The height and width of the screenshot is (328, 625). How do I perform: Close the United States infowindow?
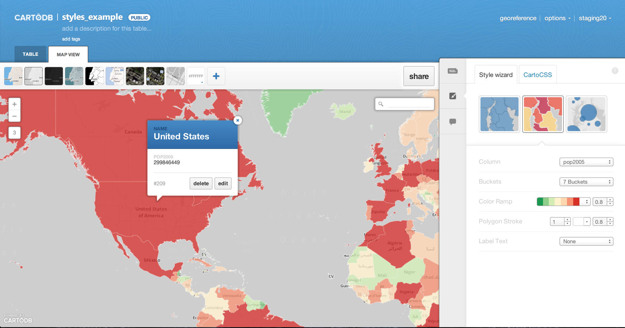(x=237, y=121)
